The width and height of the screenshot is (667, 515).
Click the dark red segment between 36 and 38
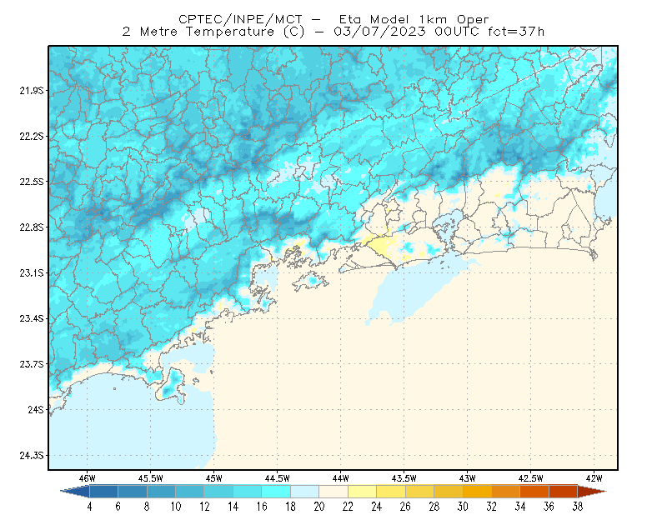[x=564, y=492]
